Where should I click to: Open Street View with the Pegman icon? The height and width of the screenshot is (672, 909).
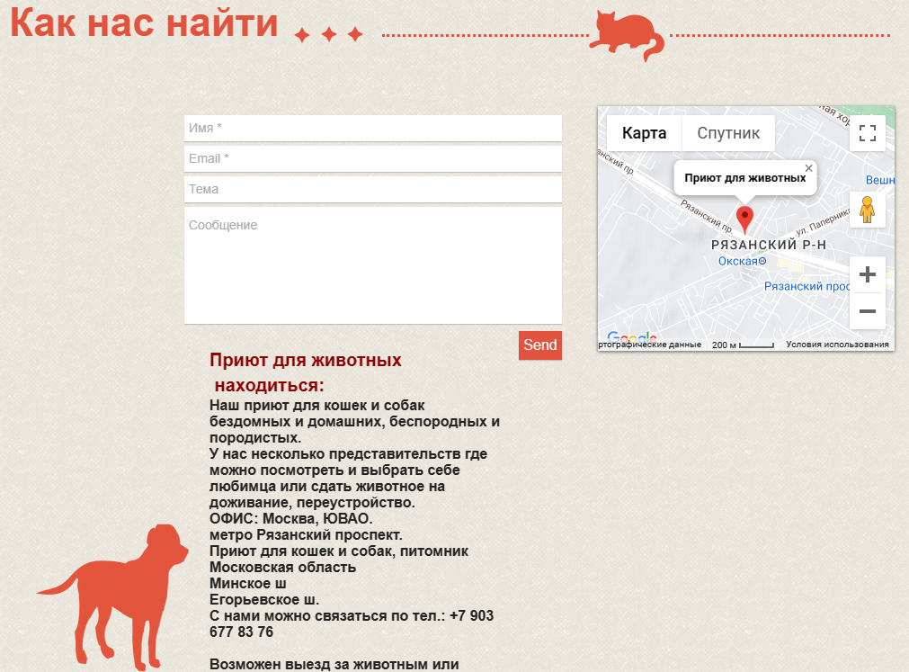pyautogui.click(x=868, y=210)
